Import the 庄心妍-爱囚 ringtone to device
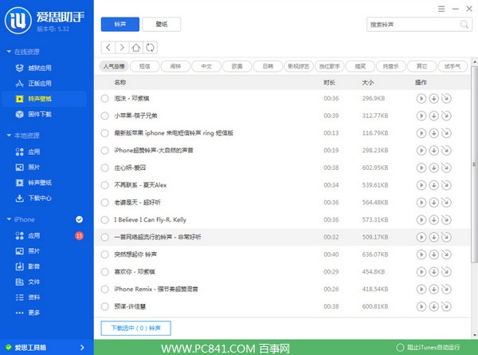The image size is (478, 355). [445, 168]
